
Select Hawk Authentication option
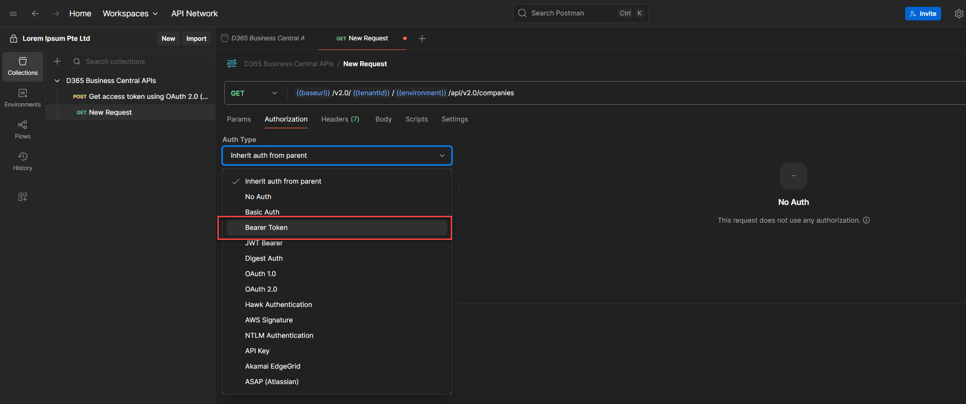[x=337, y=305]
